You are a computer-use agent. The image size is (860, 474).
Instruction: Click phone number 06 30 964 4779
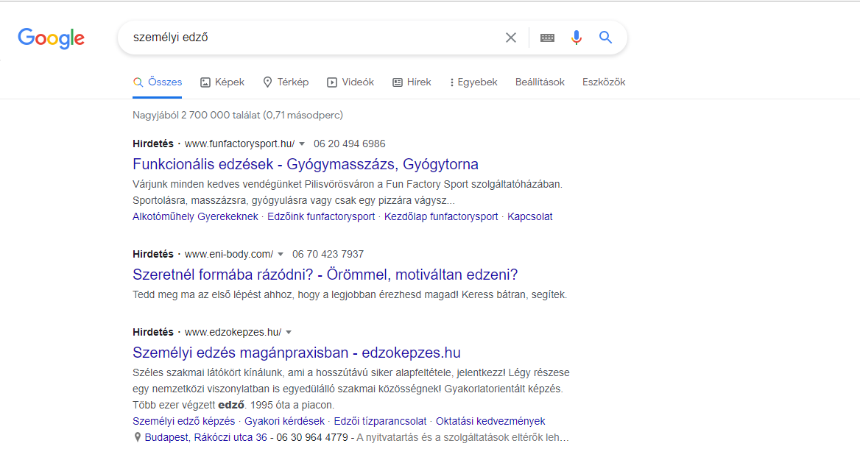click(312, 437)
